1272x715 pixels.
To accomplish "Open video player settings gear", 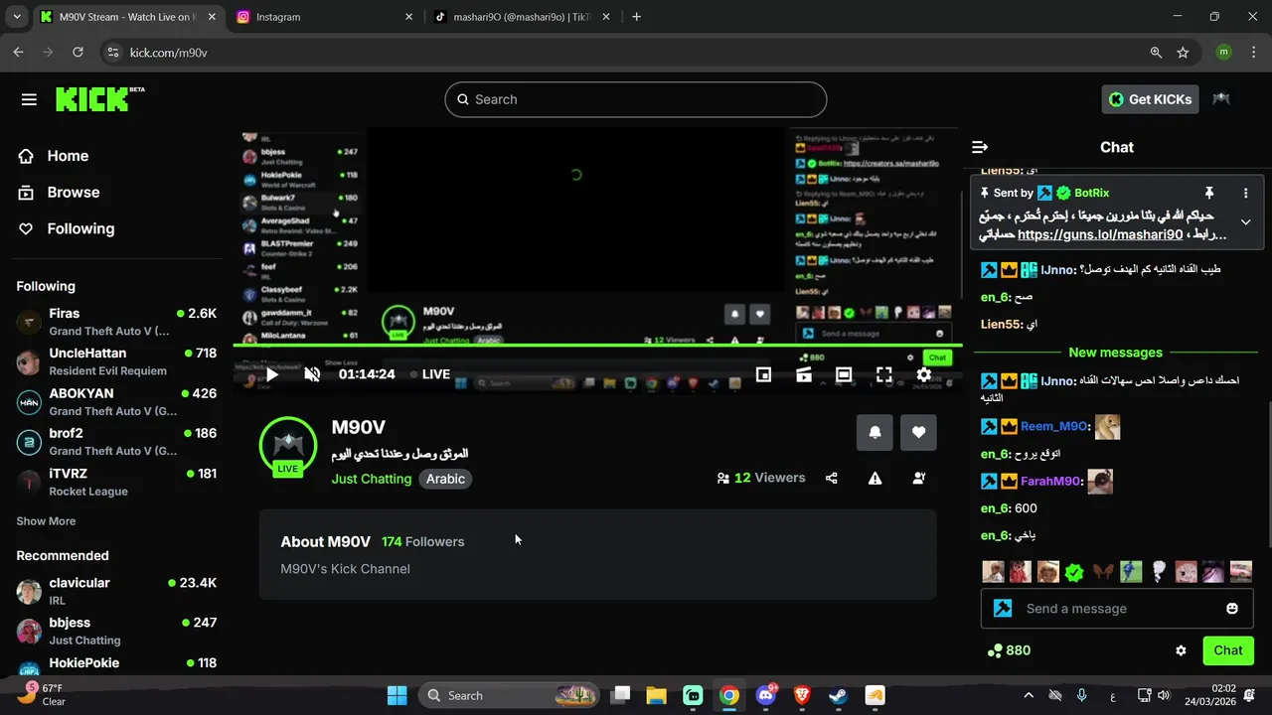I will 924,374.
